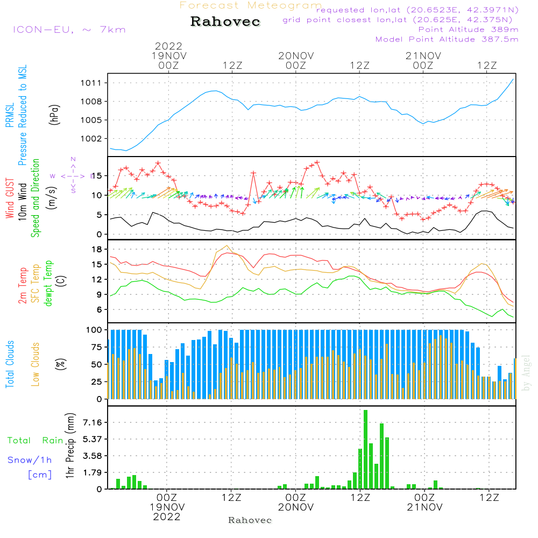Screen dimensions: 538x538
Task: Click the '1011' pressure axis value
Action: pos(91,83)
